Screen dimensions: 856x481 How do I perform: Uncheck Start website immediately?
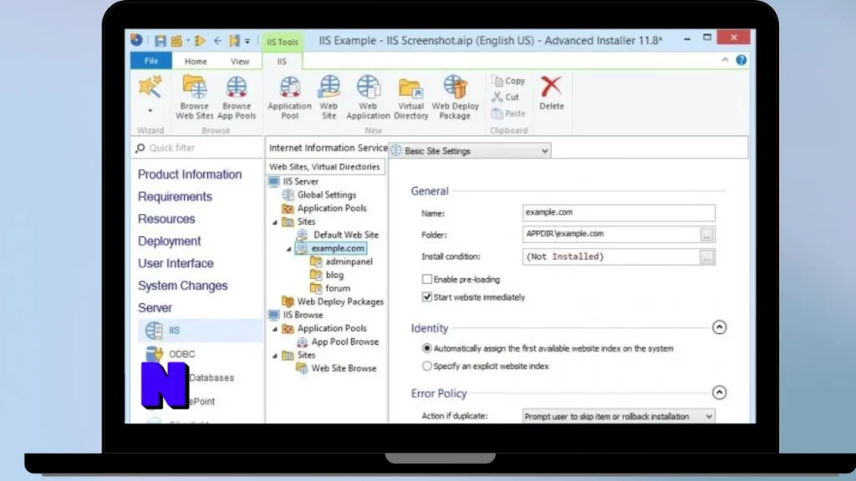[x=427, y=297]
